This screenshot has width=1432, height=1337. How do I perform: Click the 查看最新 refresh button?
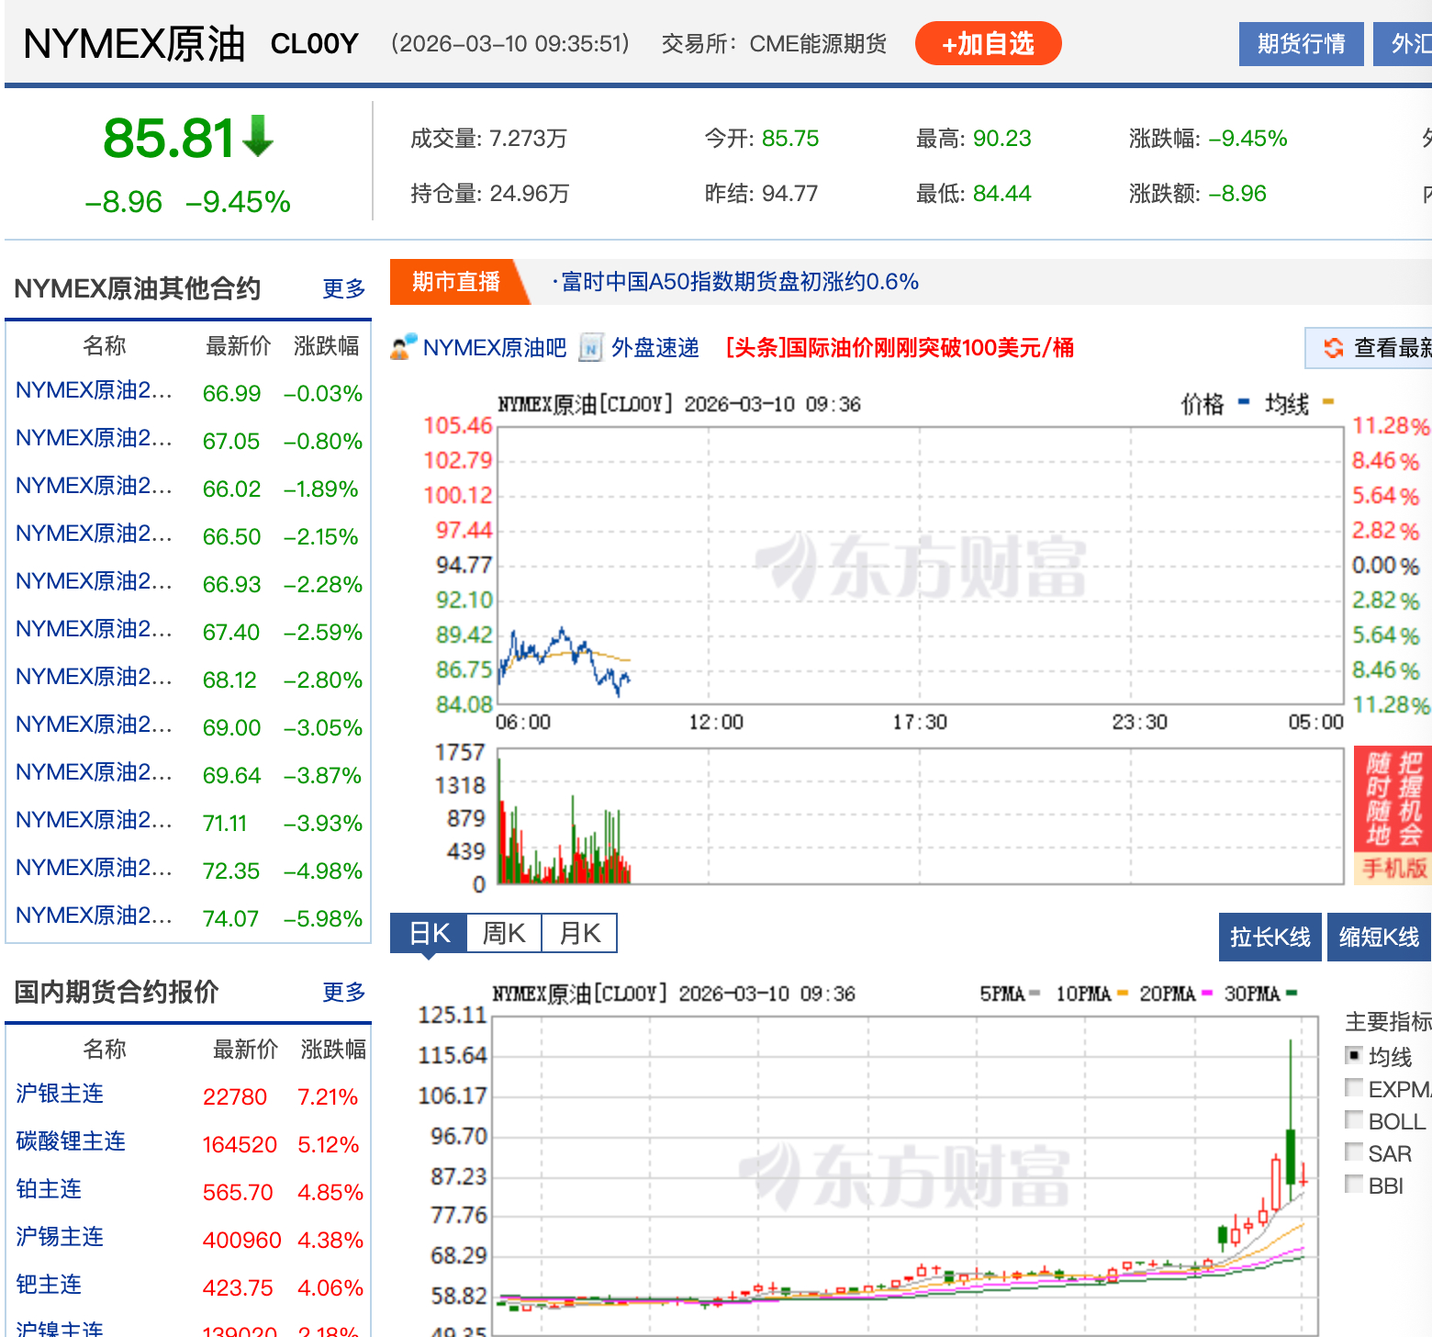coord(1369,348)
